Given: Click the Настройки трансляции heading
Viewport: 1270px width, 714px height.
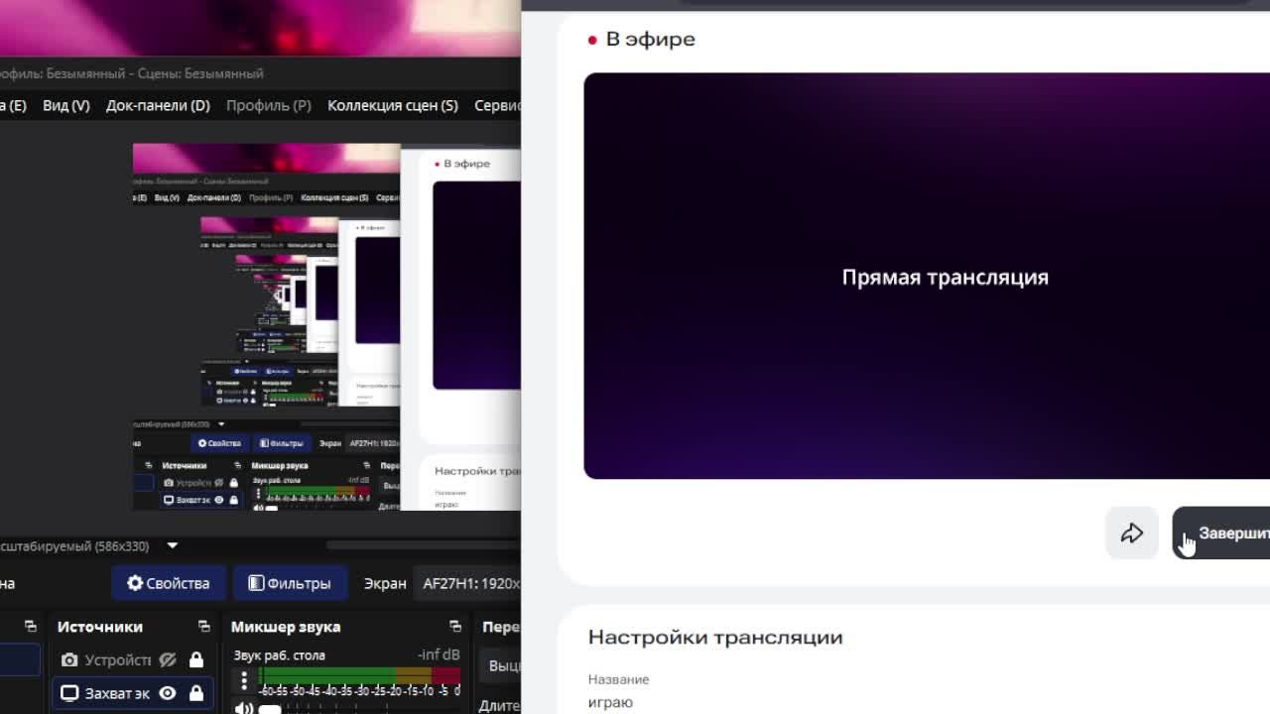Looking at the screenshot, I should (715, 637).
